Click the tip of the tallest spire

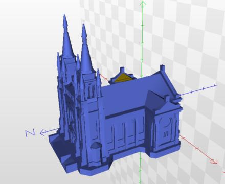point(64,16)
